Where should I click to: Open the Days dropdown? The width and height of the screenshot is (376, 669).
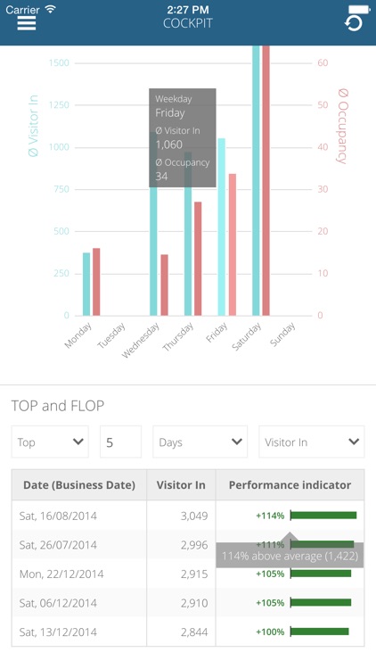click(200, 442)
